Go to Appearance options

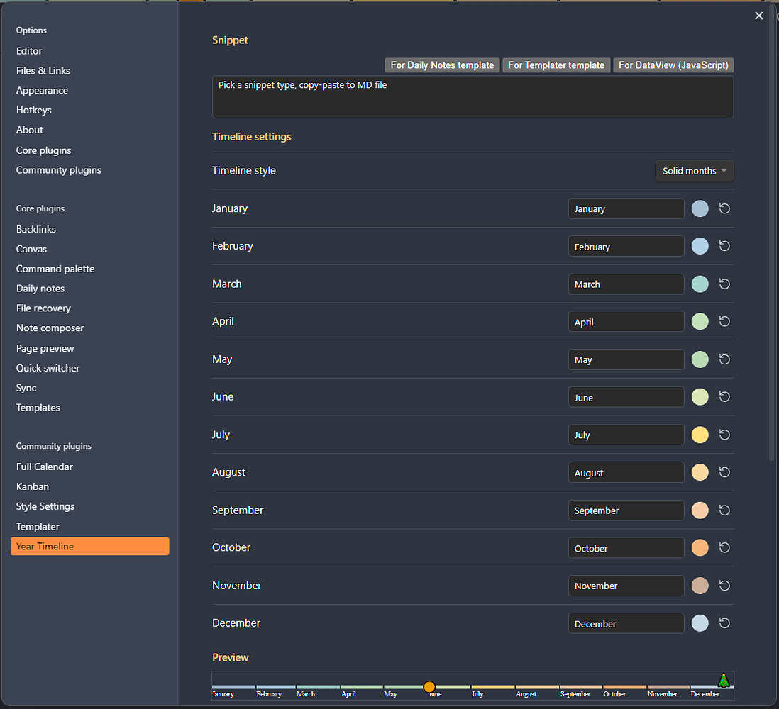point(43,91)
